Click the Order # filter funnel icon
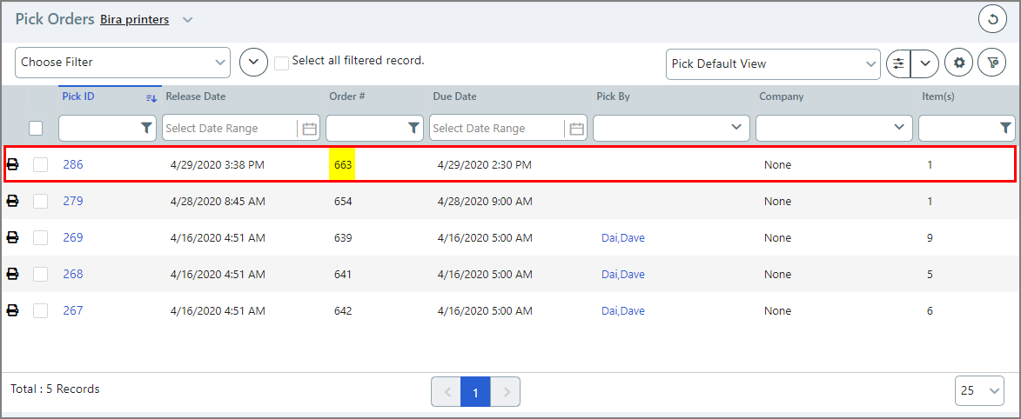1021x419 pixels. [x=413, y=129]
